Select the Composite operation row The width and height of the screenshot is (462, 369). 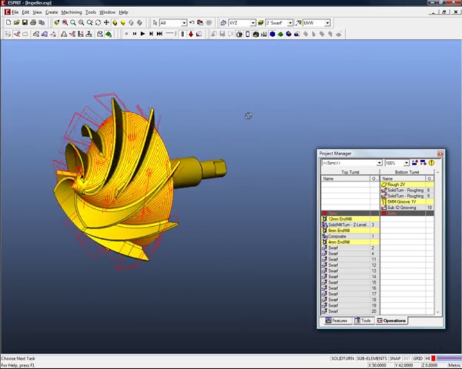coord(338,236)
